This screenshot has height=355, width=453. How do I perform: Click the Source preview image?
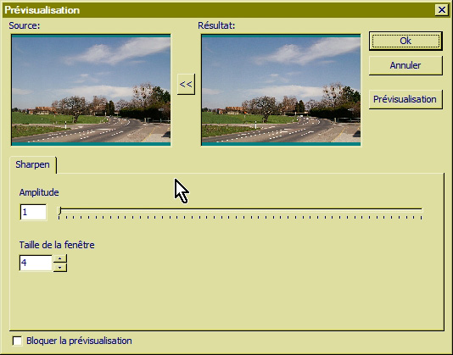(91, 90)
